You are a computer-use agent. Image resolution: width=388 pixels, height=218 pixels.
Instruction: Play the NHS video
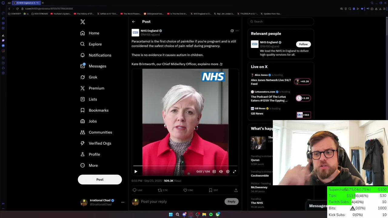[136, 171]
